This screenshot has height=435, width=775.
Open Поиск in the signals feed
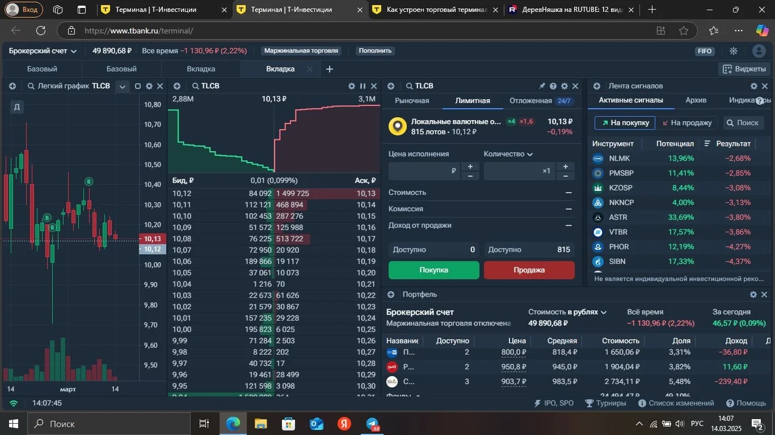(x=743, y=123)
